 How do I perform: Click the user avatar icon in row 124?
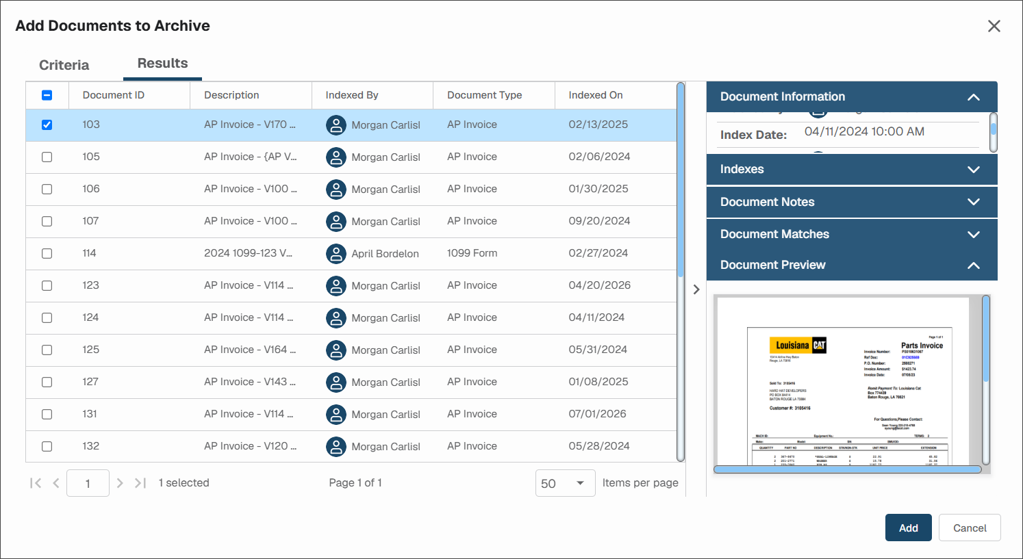click(x=336, y=318)
